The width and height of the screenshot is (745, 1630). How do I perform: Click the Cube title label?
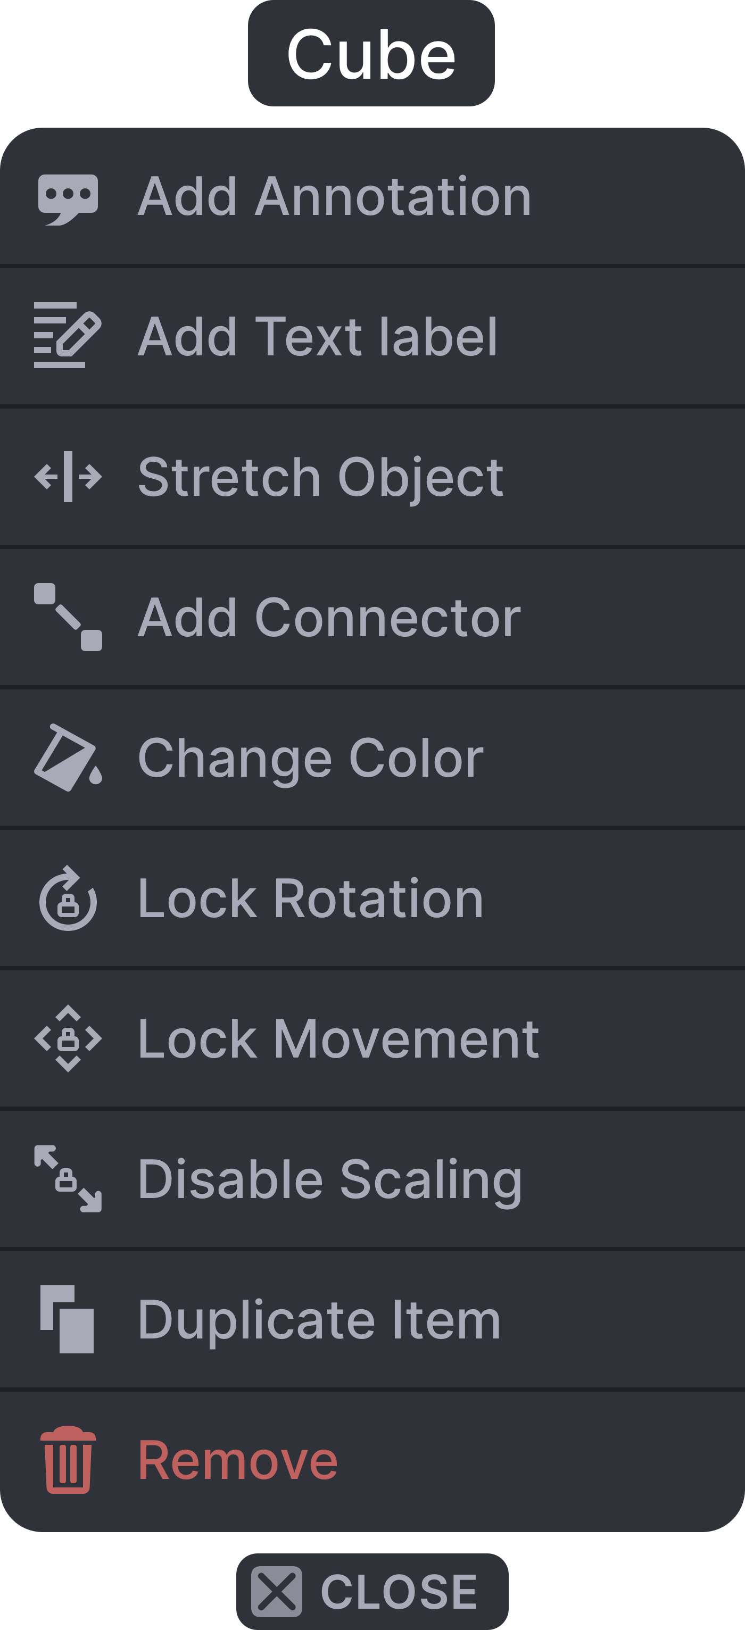pyautogui.click(x=371, y=54)
